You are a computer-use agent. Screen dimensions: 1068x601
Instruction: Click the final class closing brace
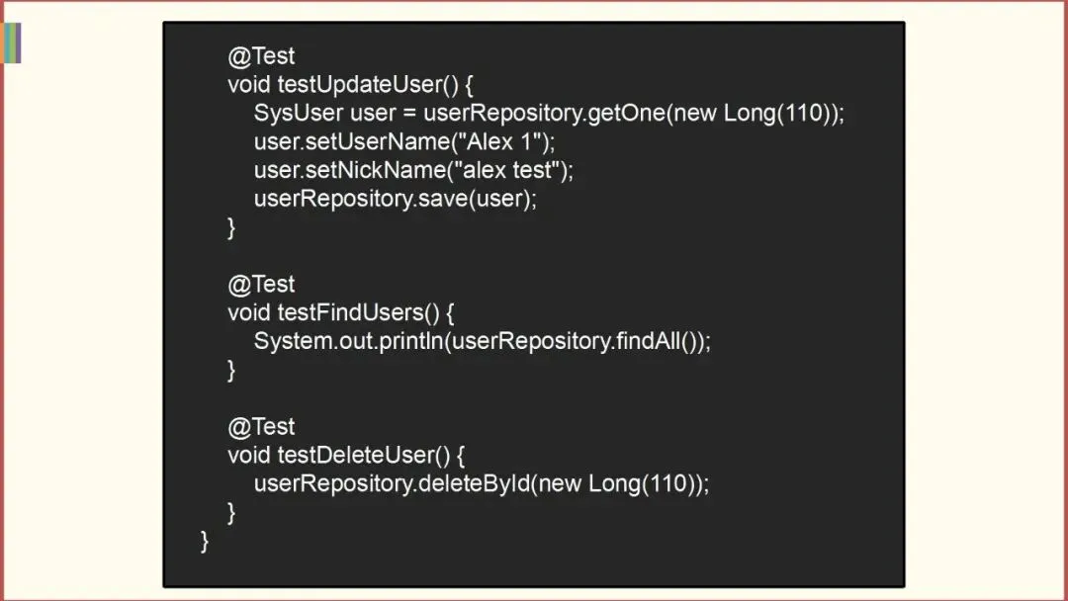(x=206, y=541)
